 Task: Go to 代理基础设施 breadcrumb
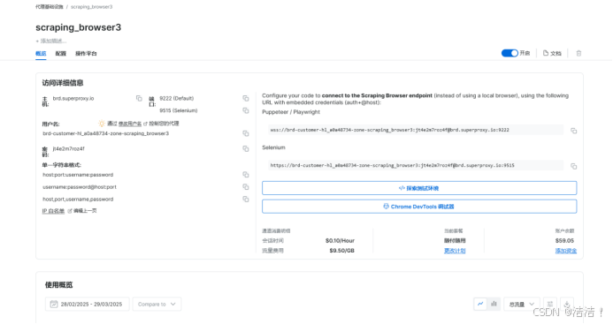click(50, 7)
